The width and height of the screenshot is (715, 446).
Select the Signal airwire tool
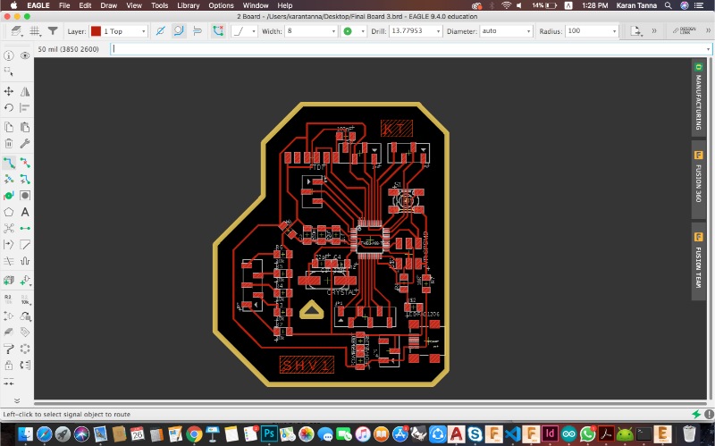point(25,228)
